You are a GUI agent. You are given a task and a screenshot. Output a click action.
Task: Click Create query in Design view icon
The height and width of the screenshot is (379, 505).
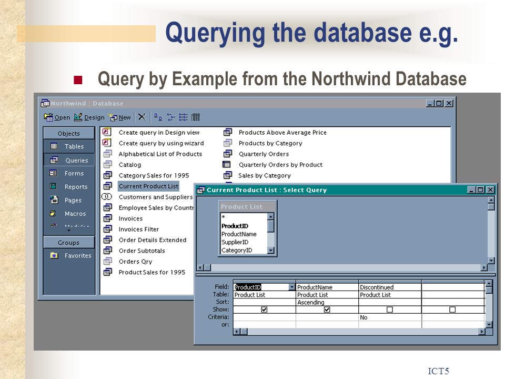pyautogui.click(x=107, y=132)
